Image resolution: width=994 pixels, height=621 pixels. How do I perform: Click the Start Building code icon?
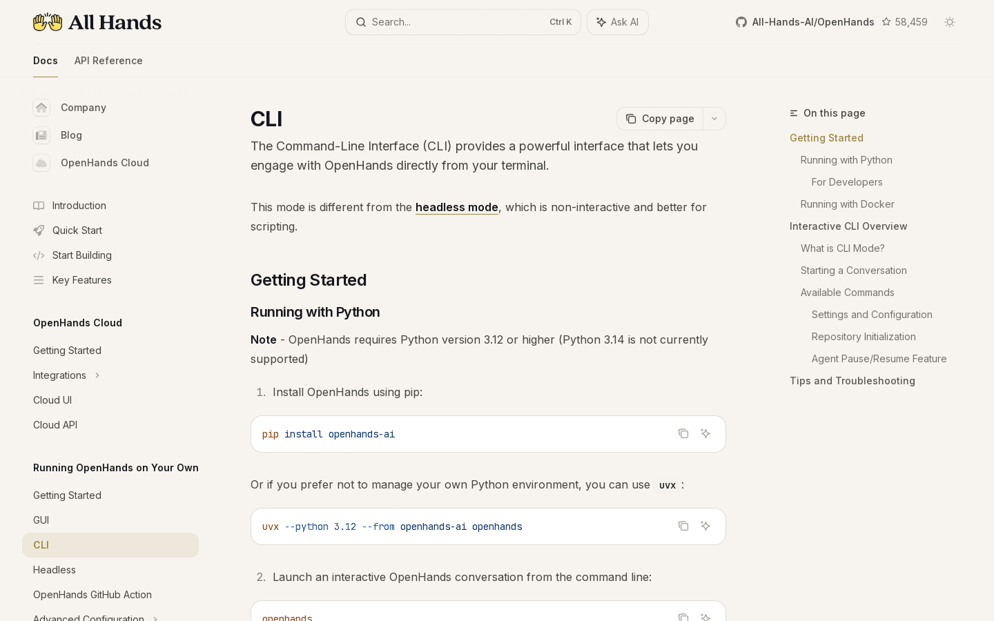coord(39,255)
